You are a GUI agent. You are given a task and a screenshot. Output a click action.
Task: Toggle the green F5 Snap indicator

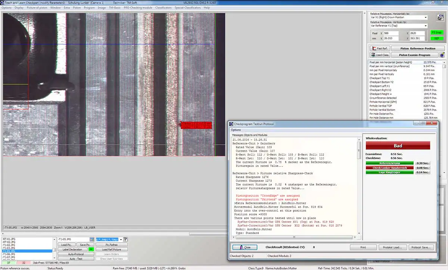(436, 32)
